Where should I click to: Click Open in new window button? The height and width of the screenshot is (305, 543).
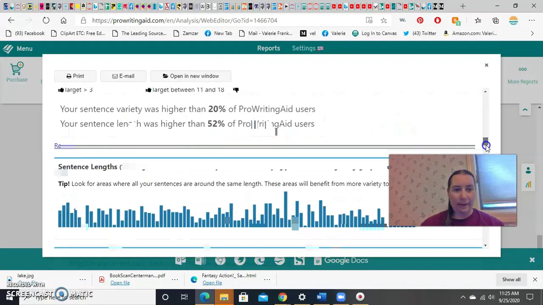(191, 76)
